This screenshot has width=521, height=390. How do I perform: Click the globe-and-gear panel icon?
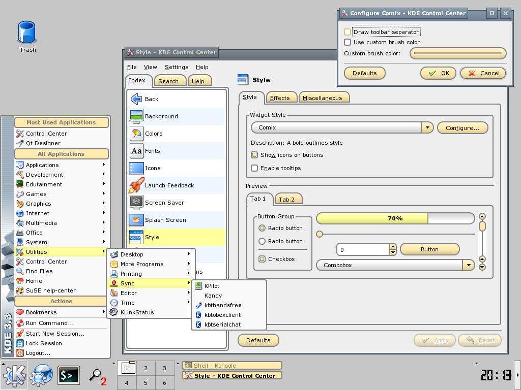41,375
